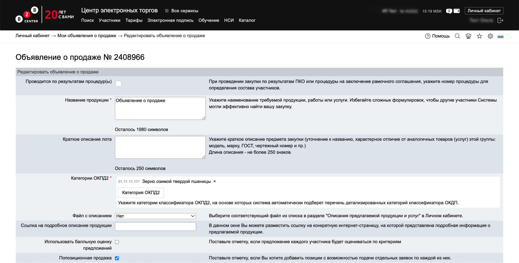Open the All services grid icon
Image resolution: width=519 pixels, height=263 pixels.
[x=167, y=11]
